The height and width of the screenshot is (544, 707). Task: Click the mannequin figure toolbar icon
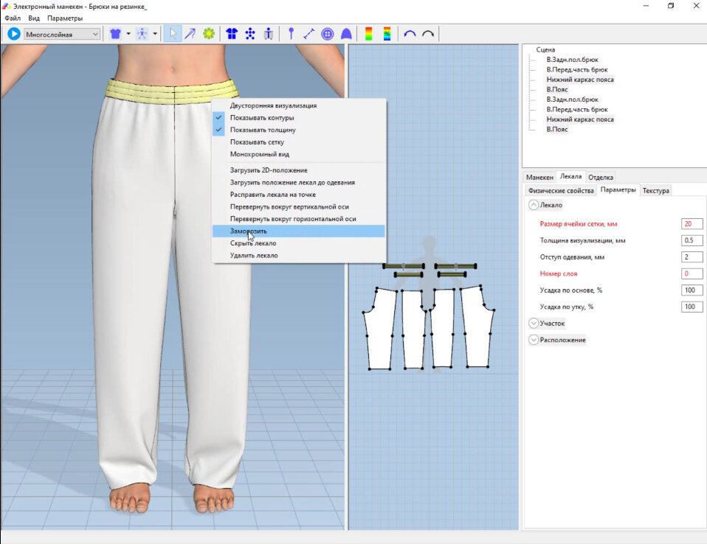tap(142, 34)
